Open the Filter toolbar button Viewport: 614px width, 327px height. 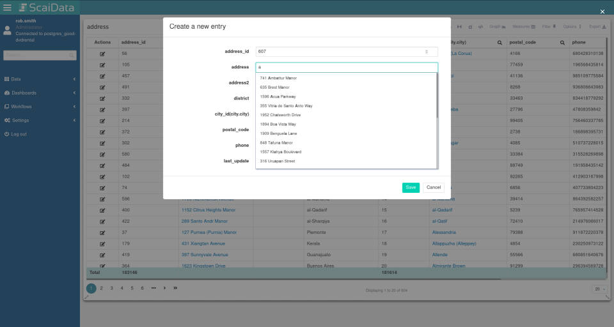[x=549, y=27]
